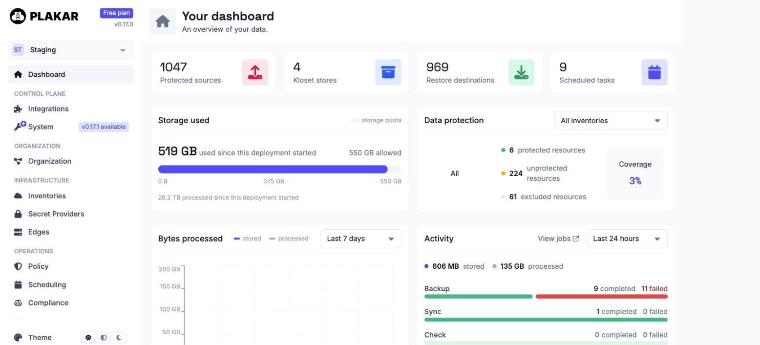The width and height of the screenshot is (760, 345).
Task: Switch to dark theme moon toggle
Action: [119, 338]
